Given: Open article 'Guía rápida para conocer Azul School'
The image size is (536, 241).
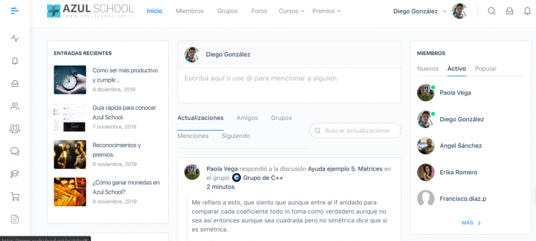Looking at the screenshot, I should 125,112.
